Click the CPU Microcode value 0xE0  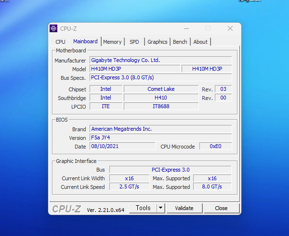tap(215, 146)
